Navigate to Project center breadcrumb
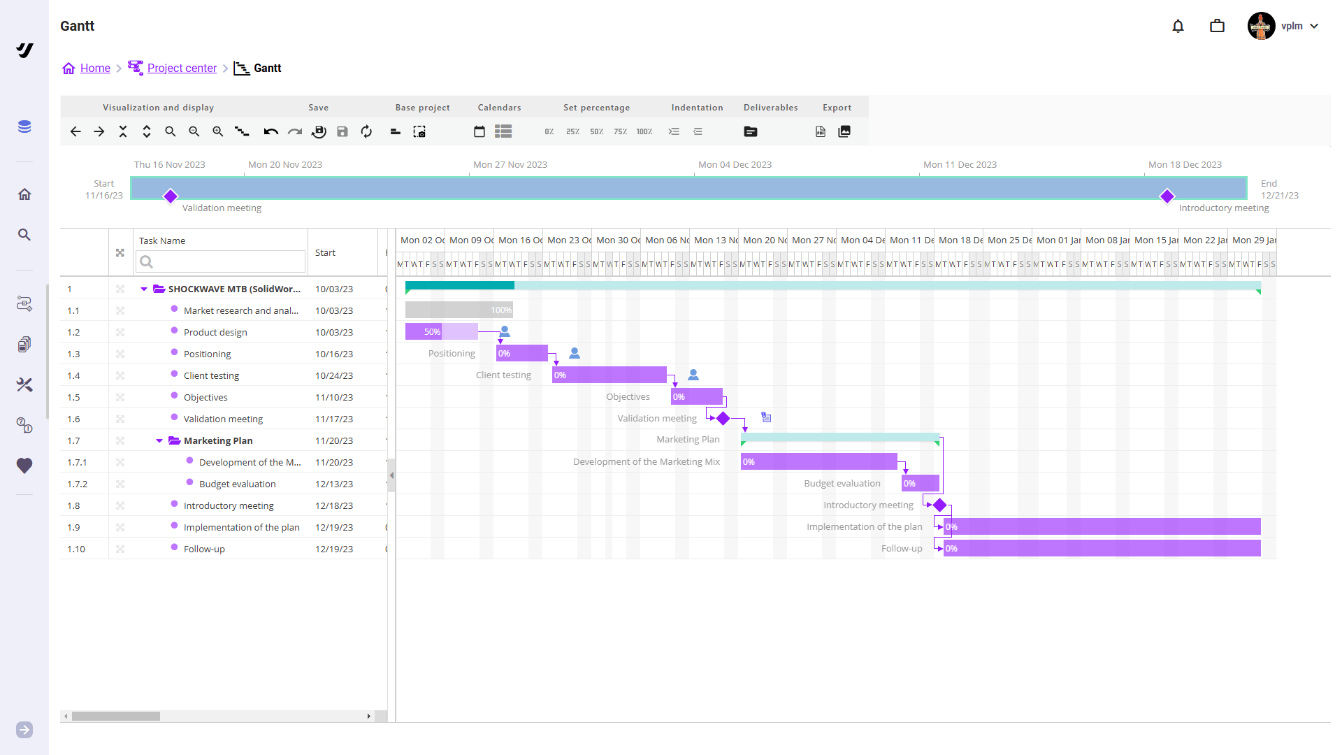The height and width of the screenshot is (755, 1342). pos(182,68)
